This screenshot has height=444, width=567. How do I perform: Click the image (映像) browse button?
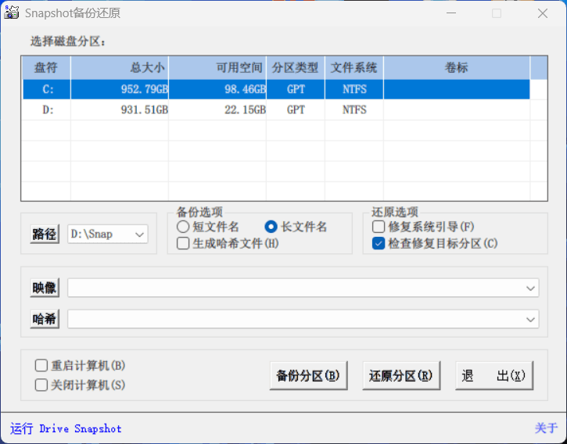coord(45,288)
